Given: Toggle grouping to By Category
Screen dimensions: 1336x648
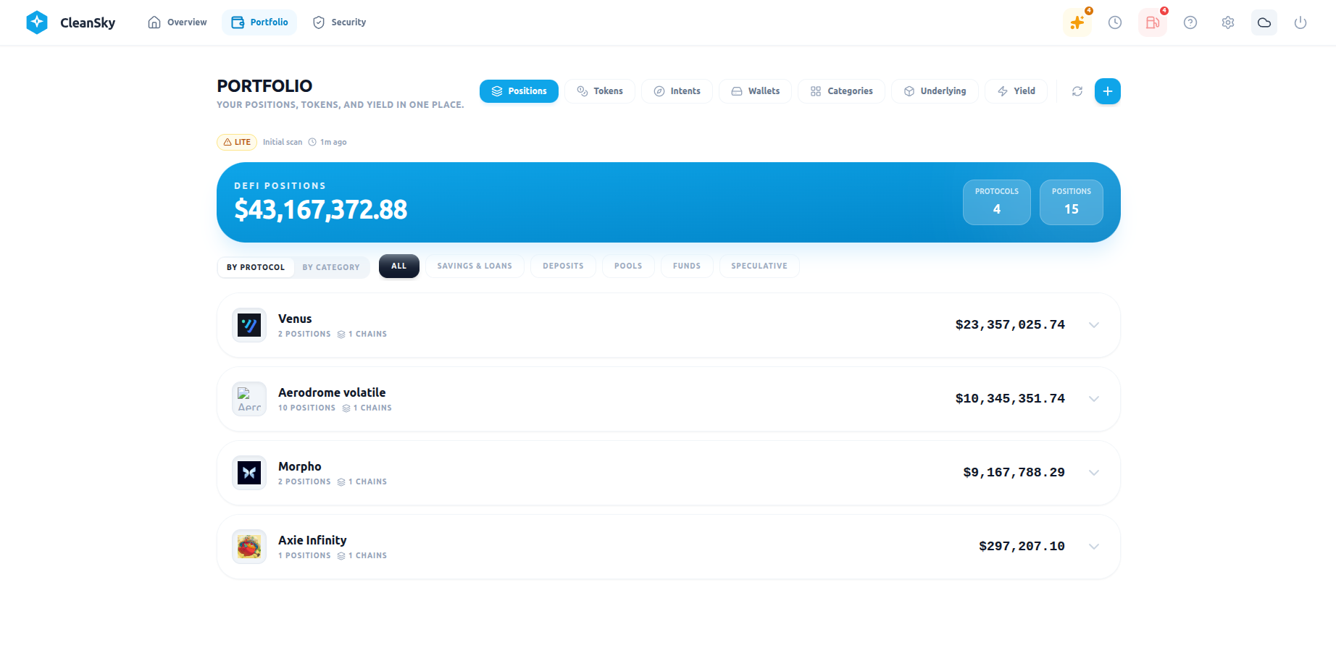Looking at the screenshot, I should (x=331, y=267).
